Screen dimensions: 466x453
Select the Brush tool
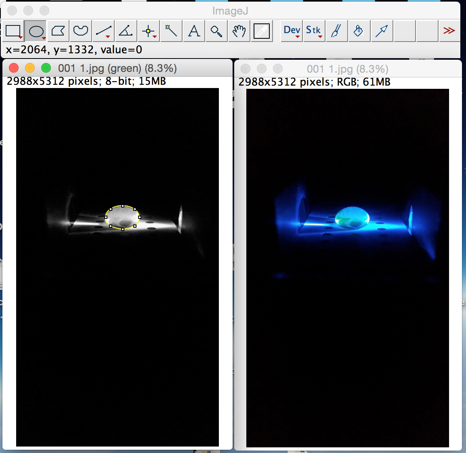pos(336,31)
